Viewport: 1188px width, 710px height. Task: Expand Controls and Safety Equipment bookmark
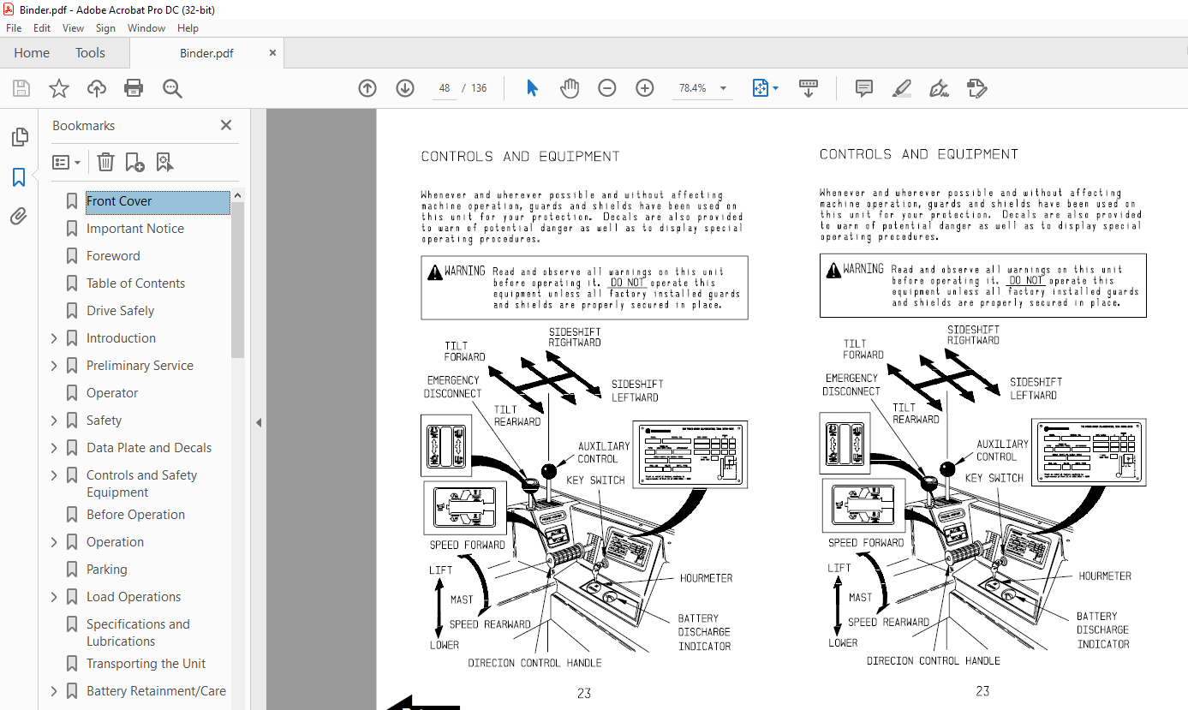[55, 475]
